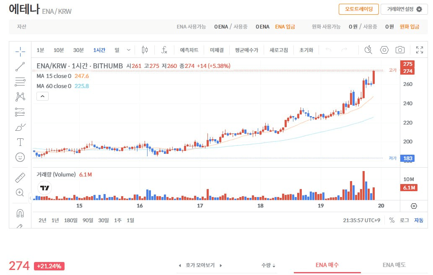433x275 pixels.
Task: Click the 275 high price label
Action: pyautogui.click(x=407, y=64)
